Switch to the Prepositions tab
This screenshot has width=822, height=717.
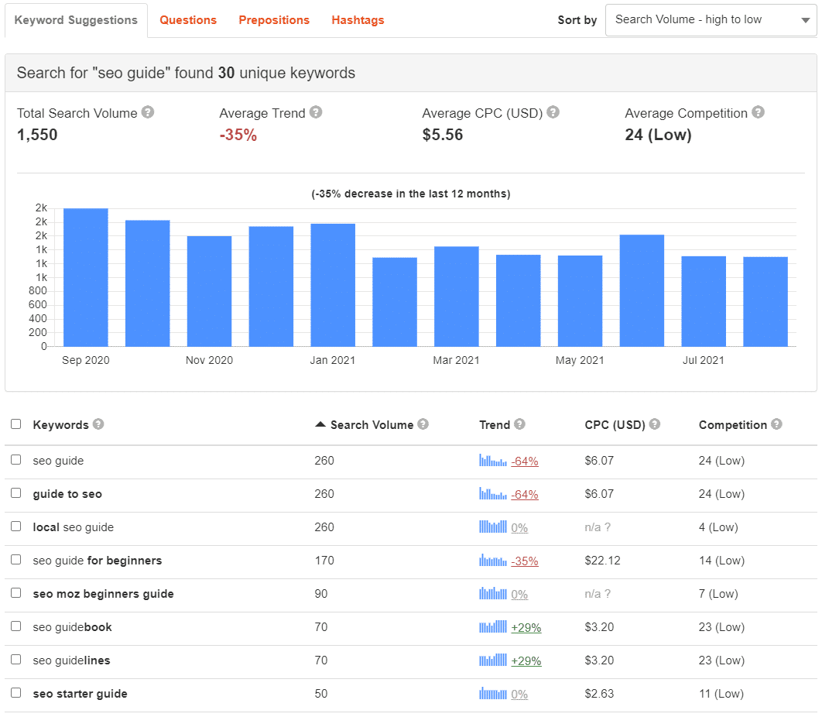click(274, 20)
